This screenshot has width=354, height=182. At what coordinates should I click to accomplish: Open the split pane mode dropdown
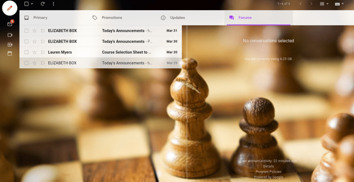tap(324, 4)
